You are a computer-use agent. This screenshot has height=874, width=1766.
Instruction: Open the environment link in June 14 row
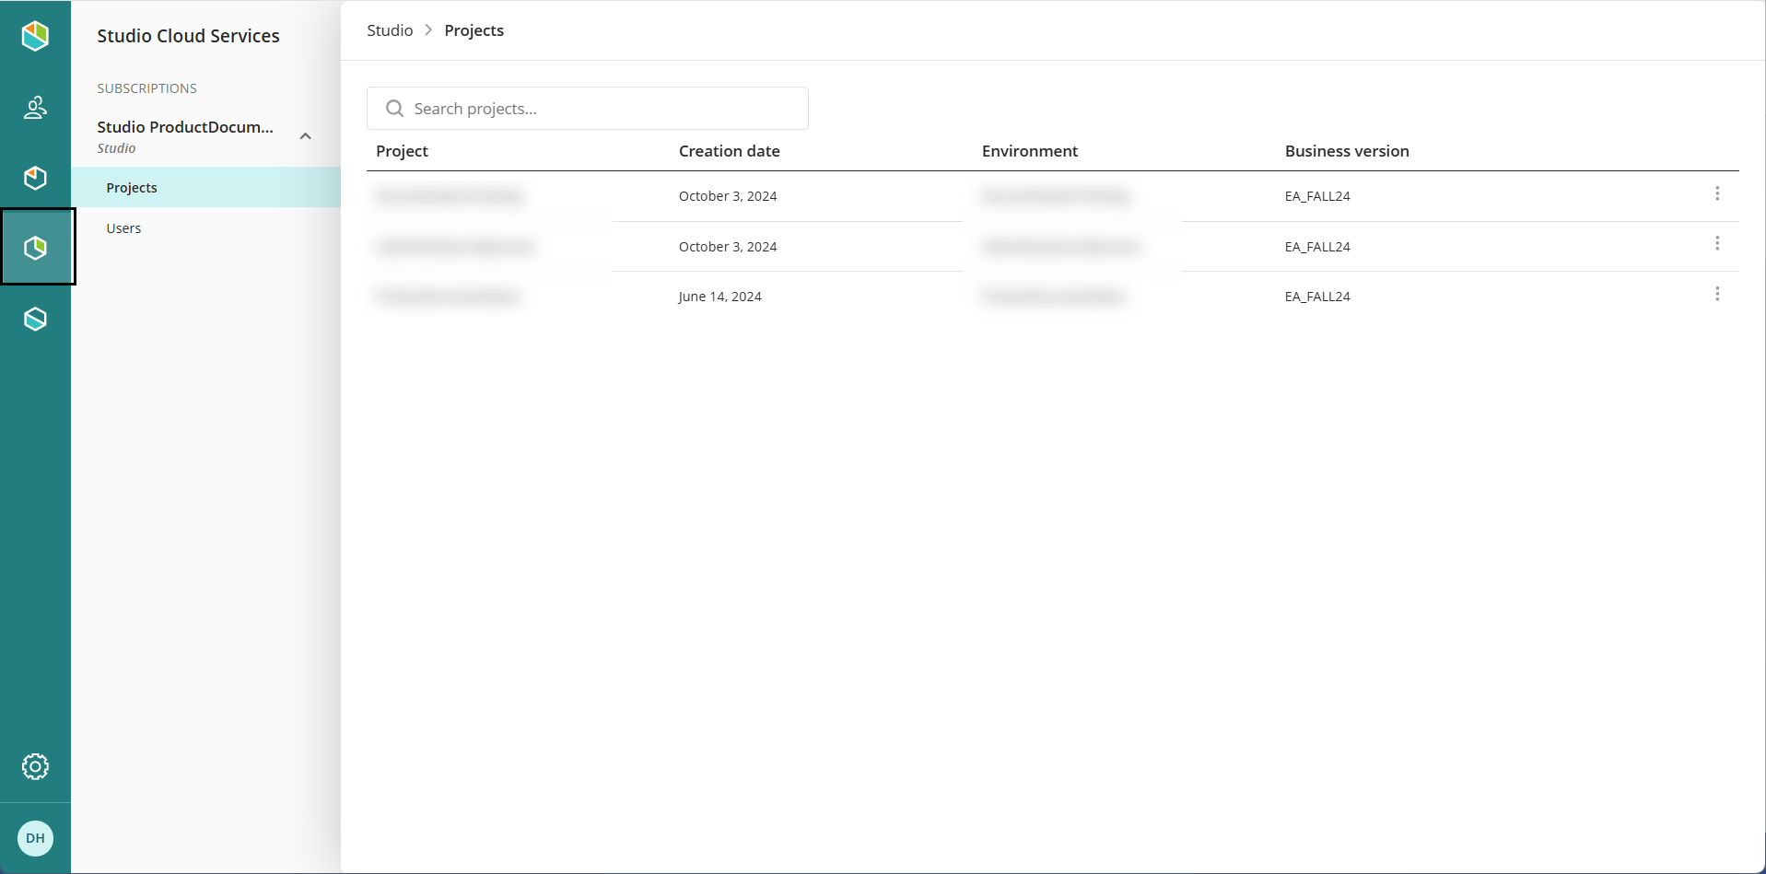[x=1053, y=297]
